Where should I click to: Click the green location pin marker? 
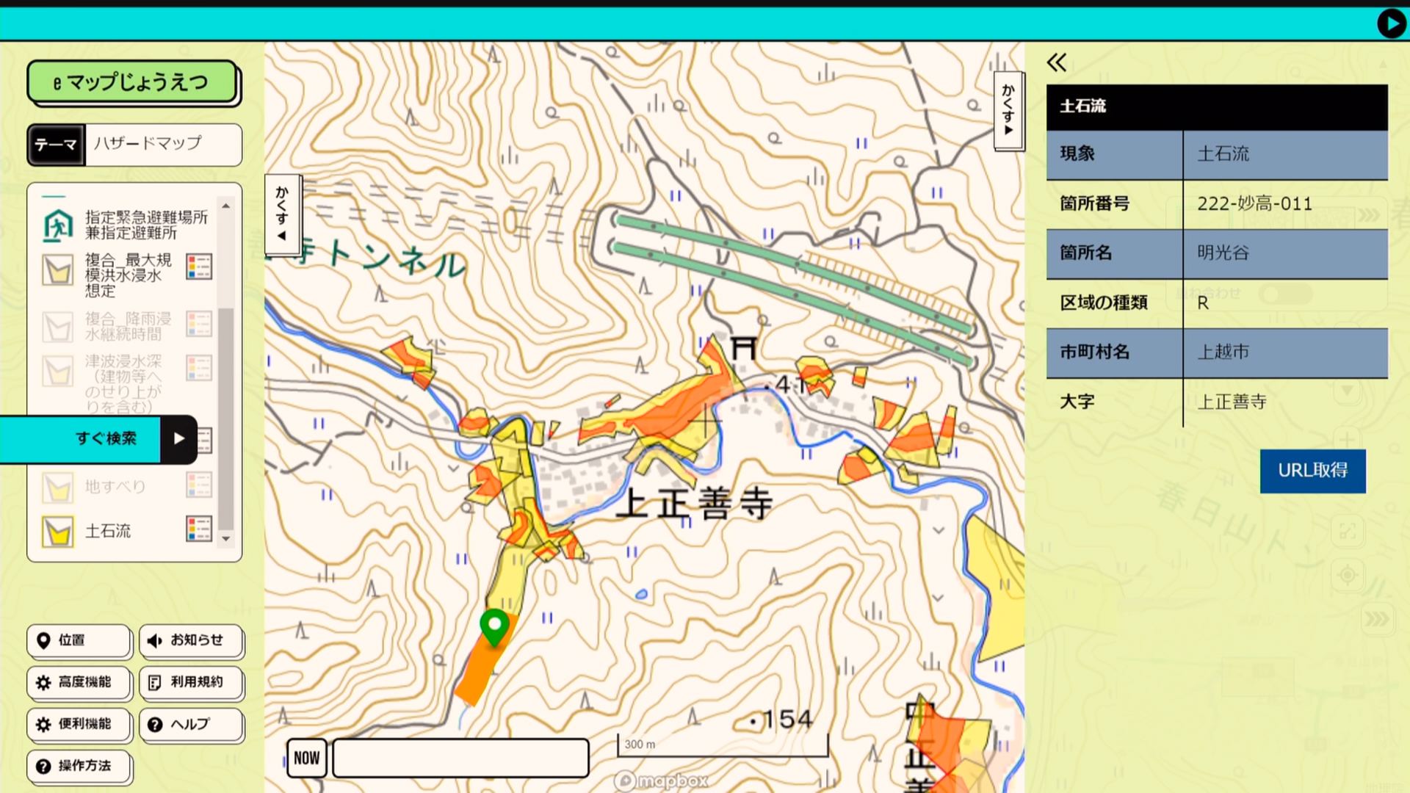point(494,627)
